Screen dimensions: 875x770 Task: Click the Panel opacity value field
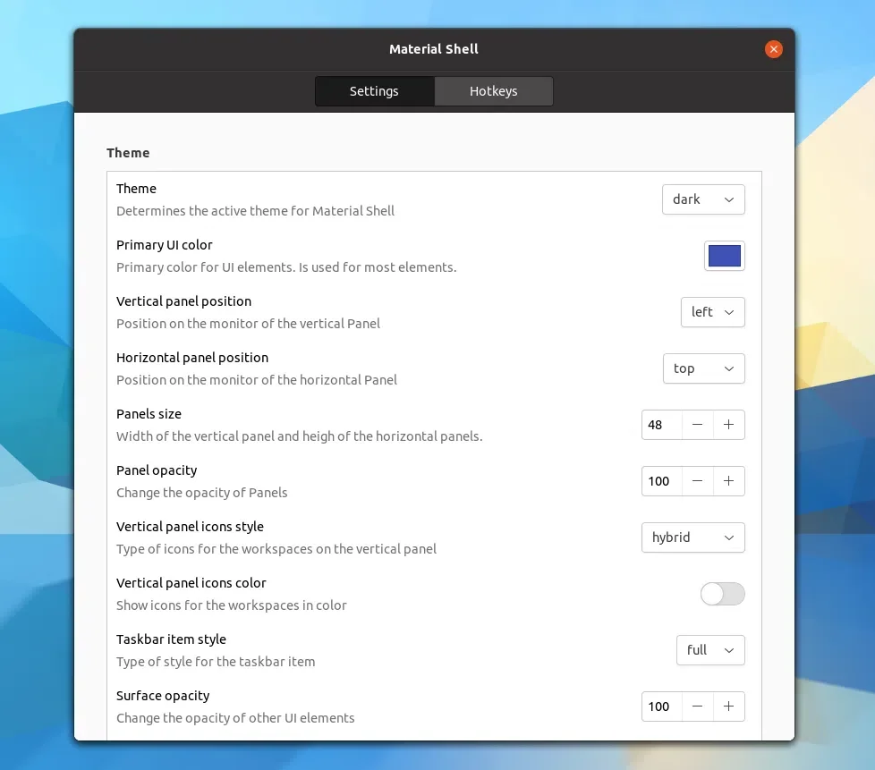[x=662, y=481]
